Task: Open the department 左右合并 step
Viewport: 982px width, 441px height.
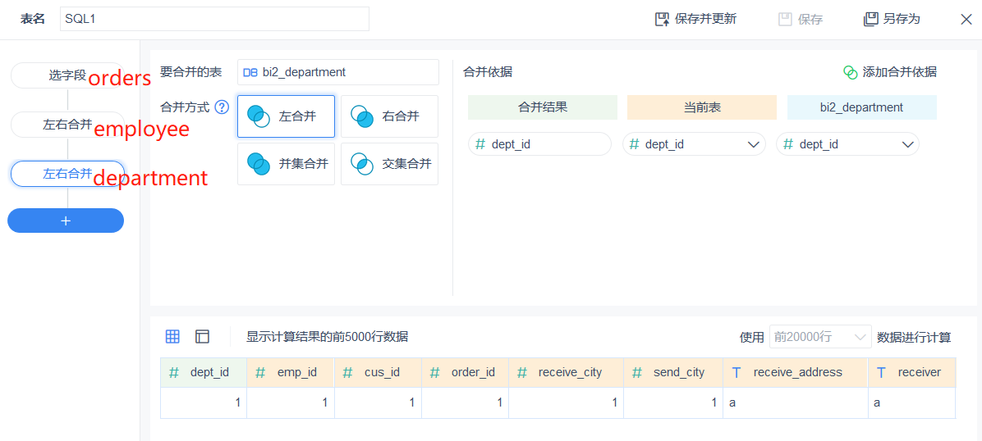Action: coord(67,174)
